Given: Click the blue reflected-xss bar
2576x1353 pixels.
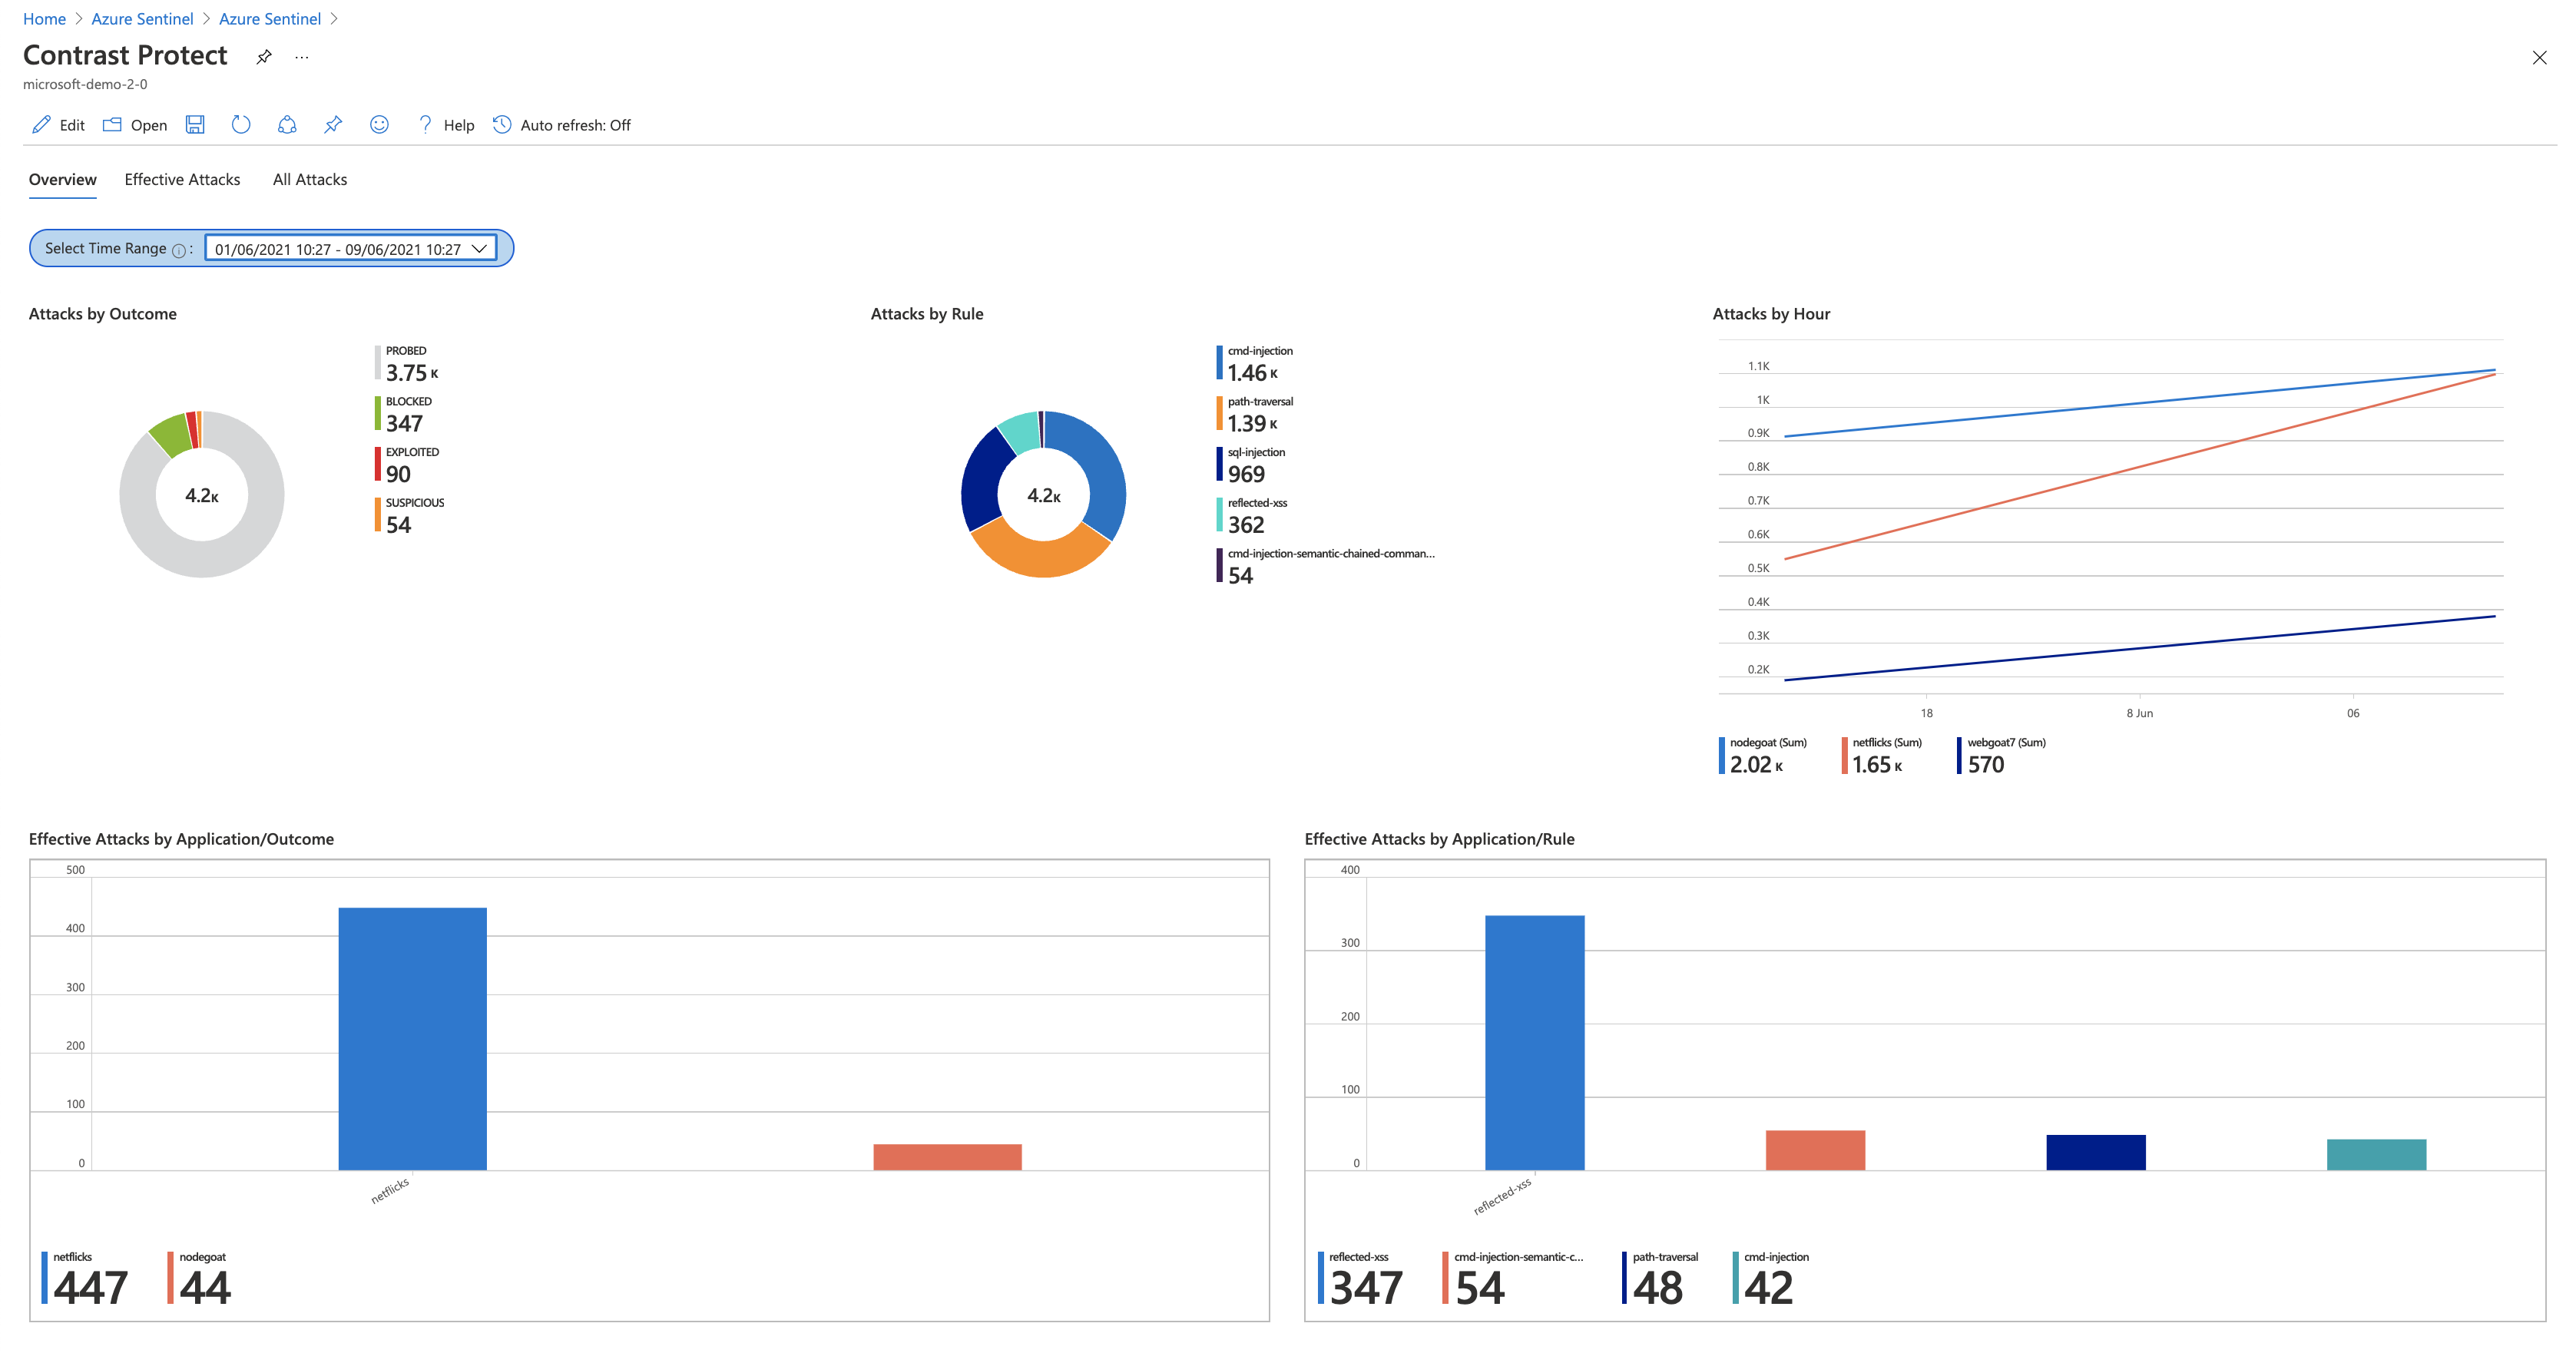Looking at the screenshot, I should [x=1534, y=1043].
